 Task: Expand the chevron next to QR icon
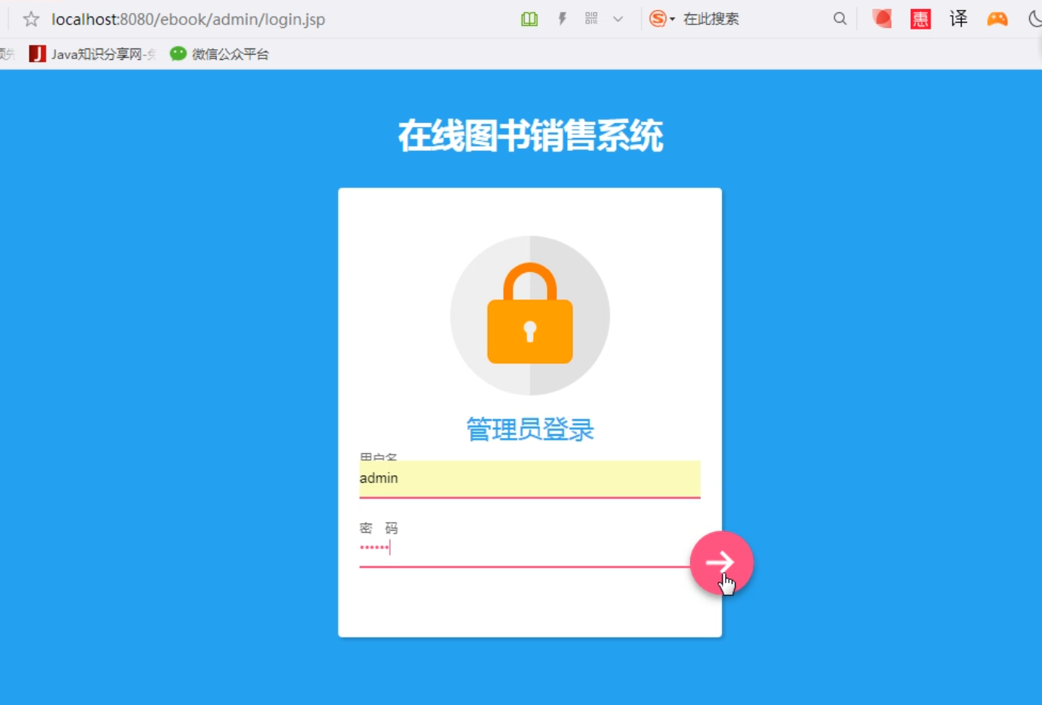pos(618,19)
